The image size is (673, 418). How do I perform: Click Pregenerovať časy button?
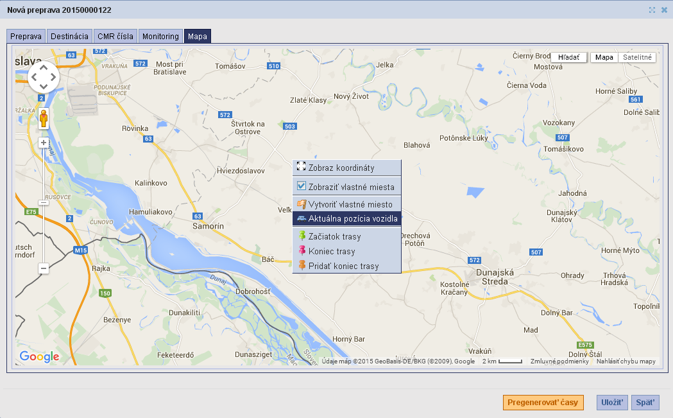coord(543,403)
